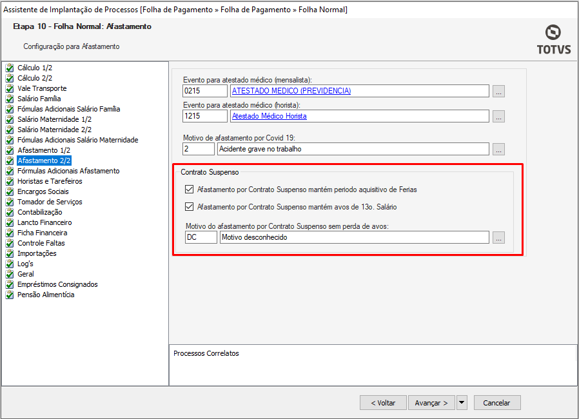579x419 pixels.
Task: Open ATESTADO MEDICO (PREVIDENCIA) link
Action: tap(291, 91)
